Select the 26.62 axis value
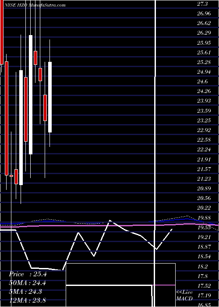 [x=204, y=23]
